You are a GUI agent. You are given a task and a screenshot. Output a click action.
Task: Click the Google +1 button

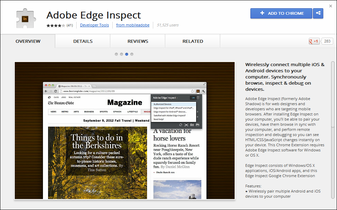[314, 41]
